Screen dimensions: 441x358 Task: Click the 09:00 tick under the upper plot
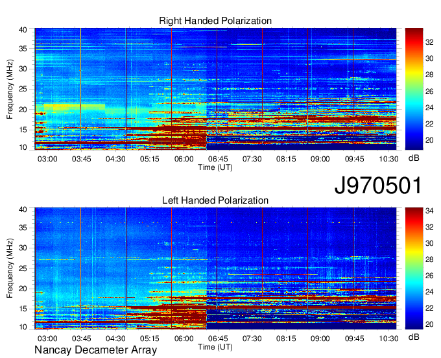320,159
